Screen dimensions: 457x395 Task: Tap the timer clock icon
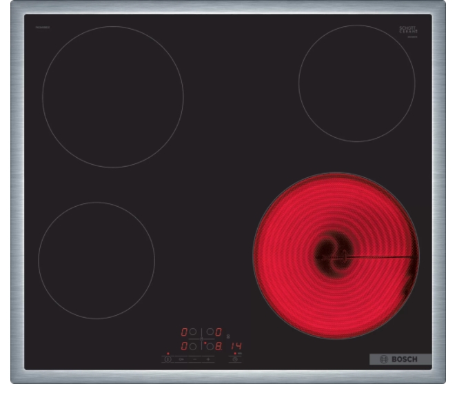[x=236, y=360]
